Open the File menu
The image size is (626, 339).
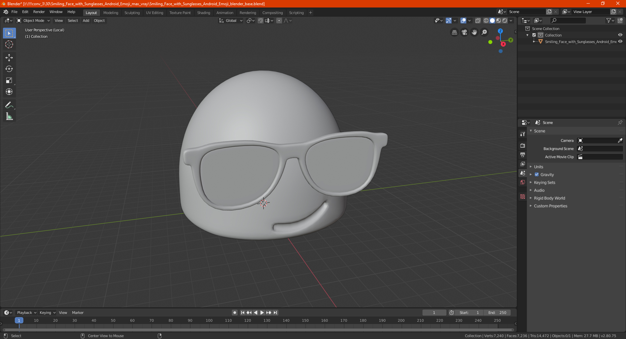pyautogui.click(x=14, y=12)
